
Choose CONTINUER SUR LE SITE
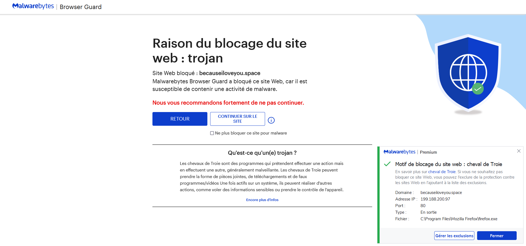click(237, 119)
